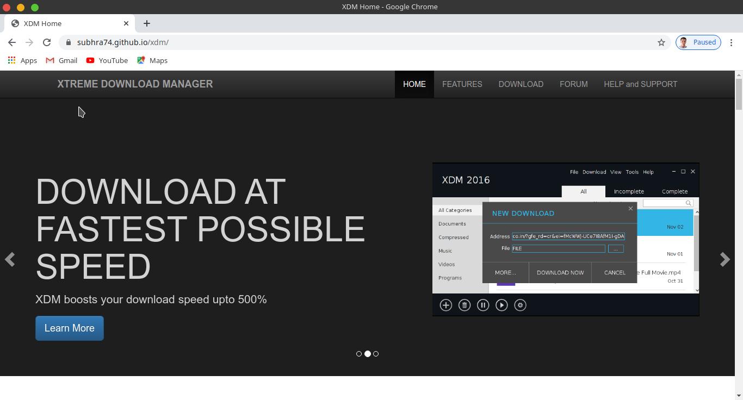This screenshot has height=400, width=743.
Task: Click the XTREME DOWNLOAD MANAGER site title
Action: (135, 84)
